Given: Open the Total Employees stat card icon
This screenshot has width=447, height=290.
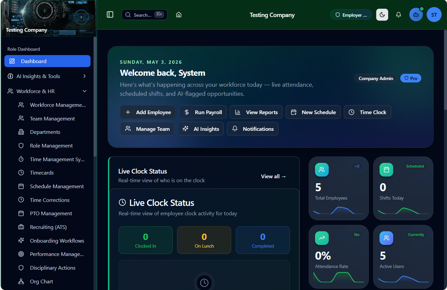Looking at the screenshot, I should tap(322, 170).
